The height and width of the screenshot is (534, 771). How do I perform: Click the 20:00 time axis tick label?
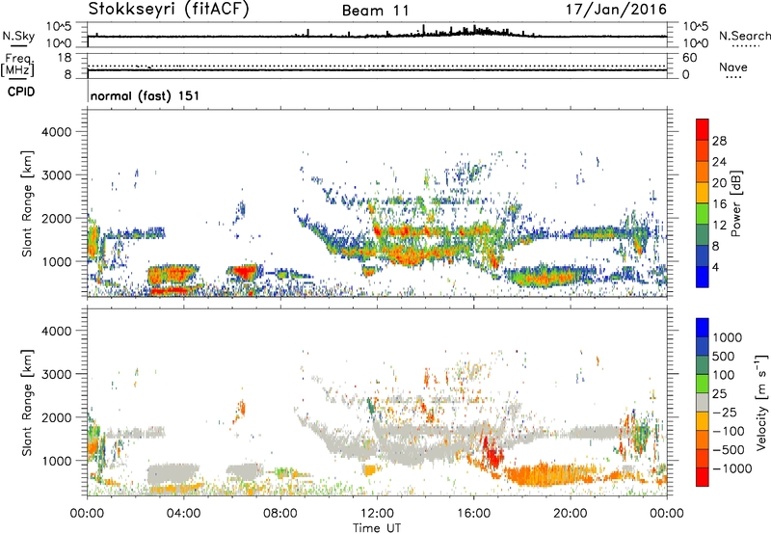pyautogui.click(x=571, y=514)
